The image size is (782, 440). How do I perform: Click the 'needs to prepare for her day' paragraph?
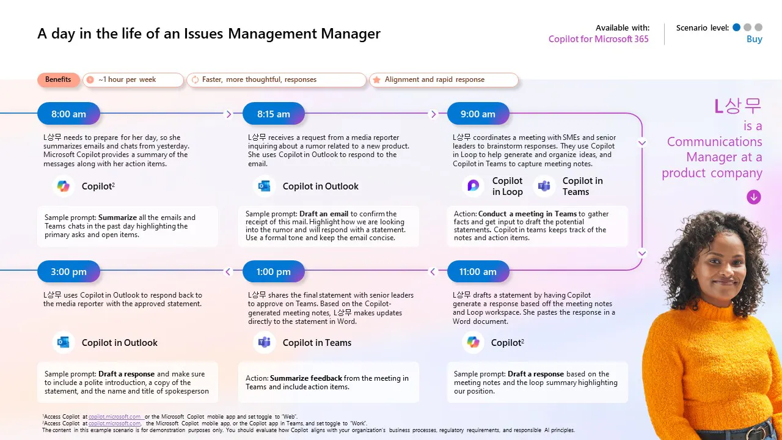(x=116, y=150)
